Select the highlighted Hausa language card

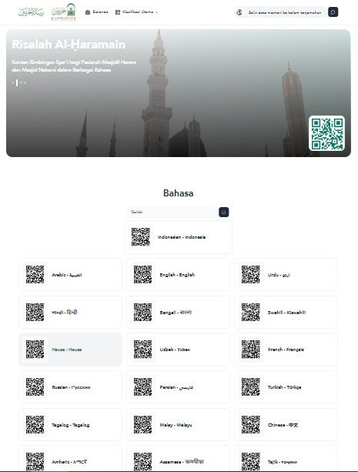pos(71,350)
